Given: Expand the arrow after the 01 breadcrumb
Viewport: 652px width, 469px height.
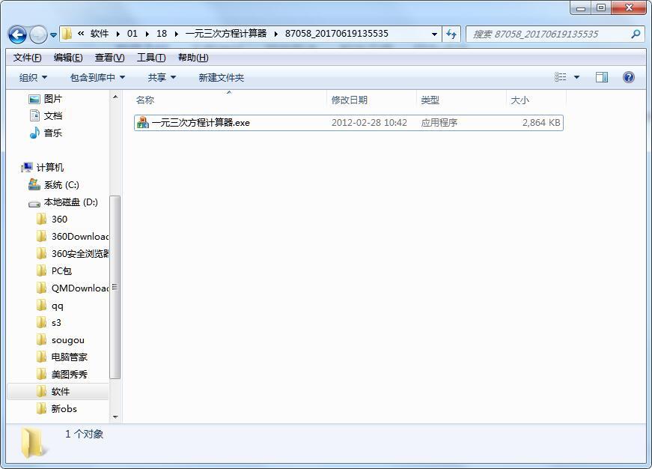Looking at the screenshot, I should [x=147, y=34].
